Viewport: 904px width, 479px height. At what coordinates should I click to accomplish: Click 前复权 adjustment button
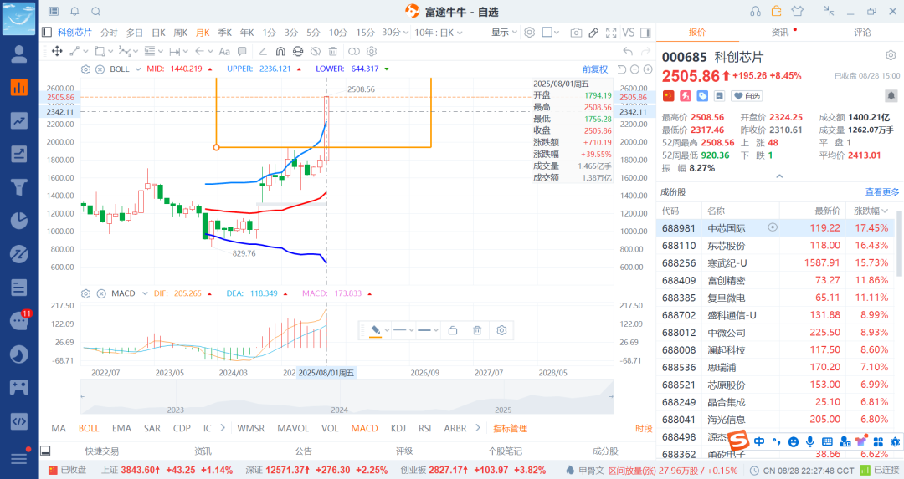(x=595, y=69)
